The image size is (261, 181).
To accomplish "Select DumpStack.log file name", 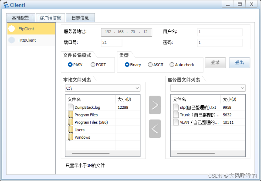I will click(87, 107).
